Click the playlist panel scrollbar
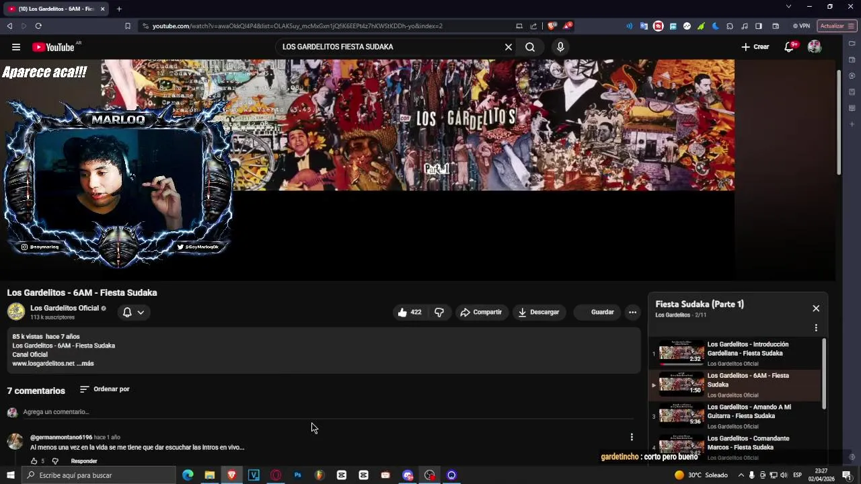The height and width of the screenshot is (484, 861). coord(824,373)
